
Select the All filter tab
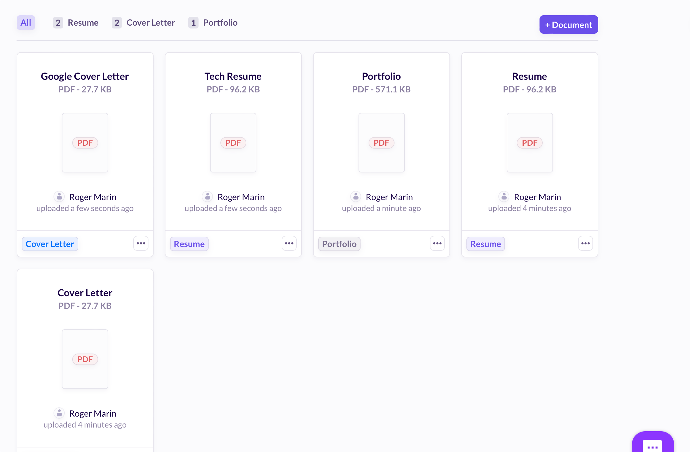point(26,23)
